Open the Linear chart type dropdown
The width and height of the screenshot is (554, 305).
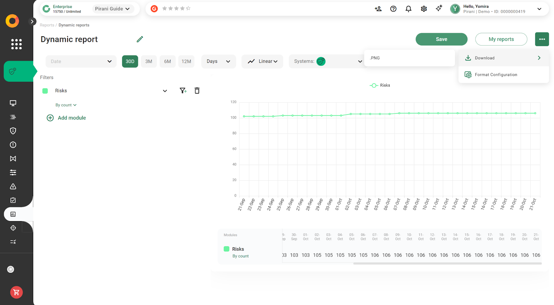[262, 61]
